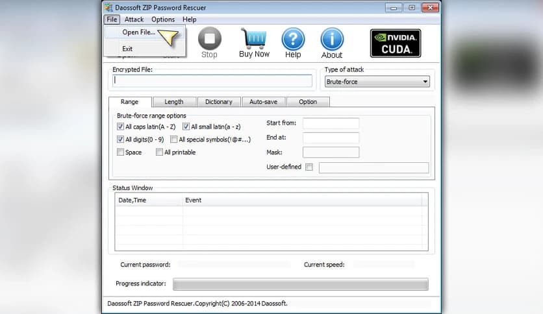The height and width of the screenshot is (314, 543).
Task: Open the Options menu
Action: tap(163, 19)
